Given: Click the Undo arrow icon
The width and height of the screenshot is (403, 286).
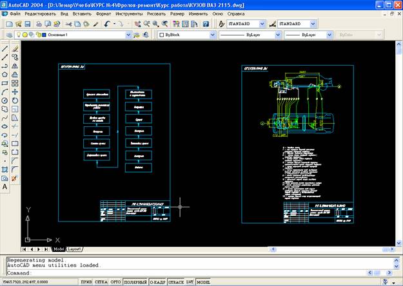Looking at the screenshot, I should (x=106, y=24).
